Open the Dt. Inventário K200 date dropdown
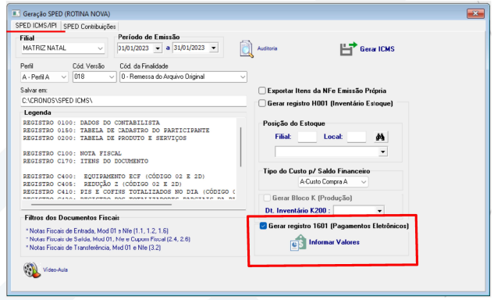This screenshot has height=300, width=501. coord(379,211)
